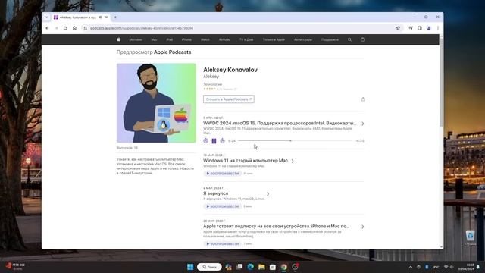Viewport: 485px width, 273px height.
Task: Open the browser side panel
Action: [420, 28]
